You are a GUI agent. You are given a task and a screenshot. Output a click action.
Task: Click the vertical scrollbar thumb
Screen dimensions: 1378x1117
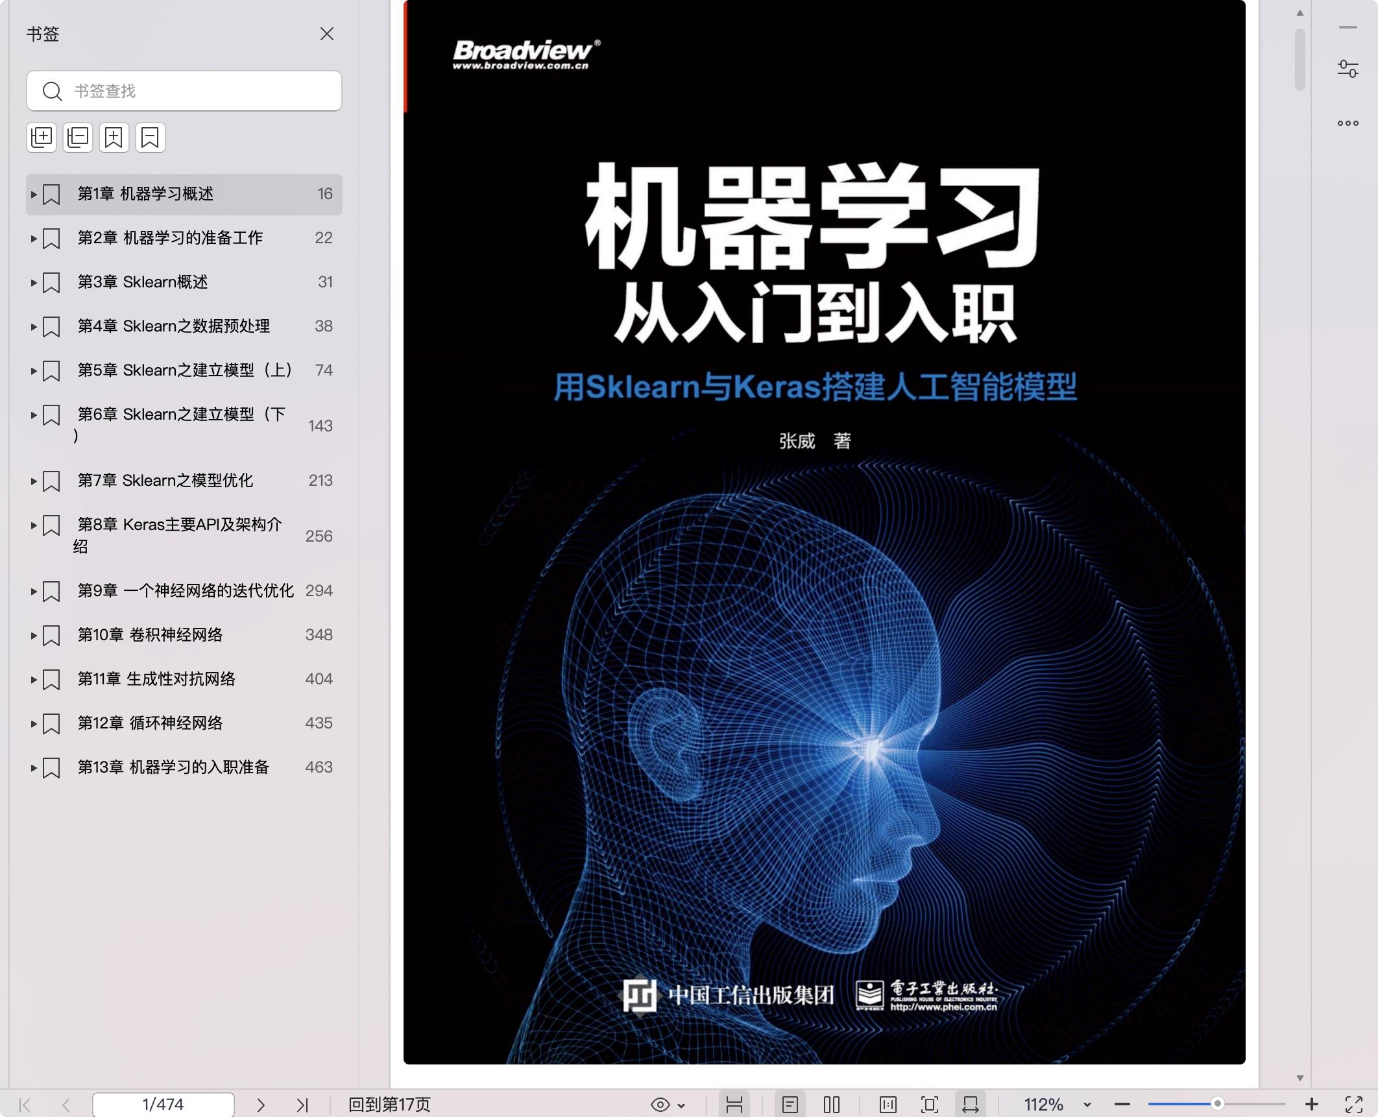coord(1299,60)
